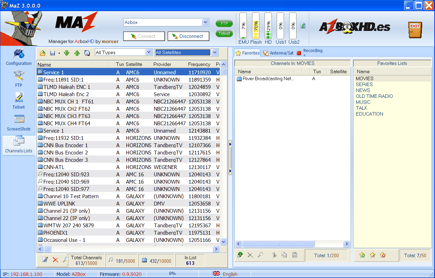435x278 pixels.
Task: Click the green up arrow icon
Action: click(77, 53)
